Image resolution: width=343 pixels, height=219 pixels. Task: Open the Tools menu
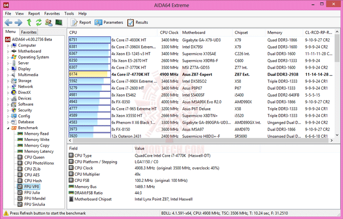point(69,13)
